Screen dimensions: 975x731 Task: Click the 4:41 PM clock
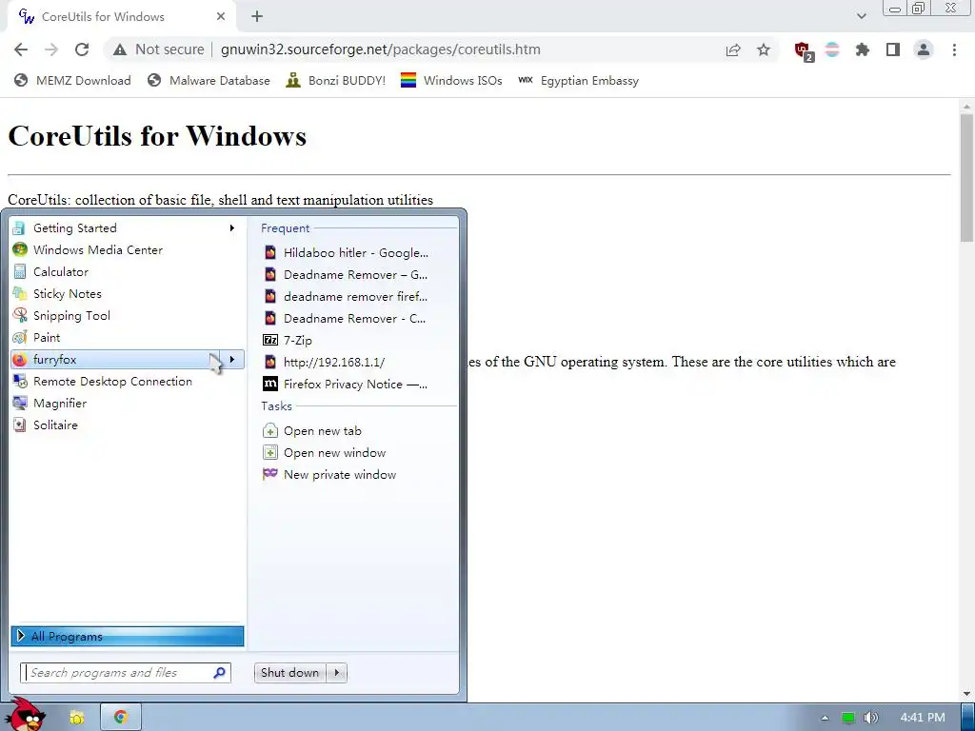point(922,718)
